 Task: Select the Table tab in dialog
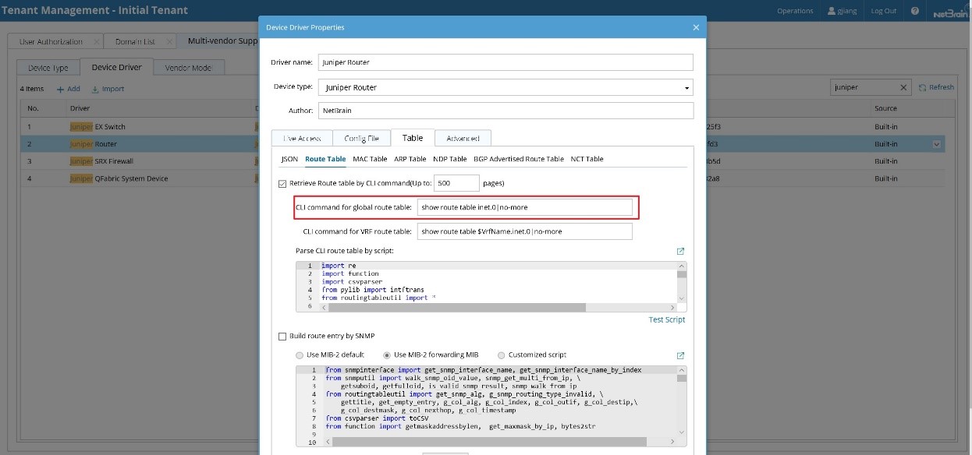(413, 138)
